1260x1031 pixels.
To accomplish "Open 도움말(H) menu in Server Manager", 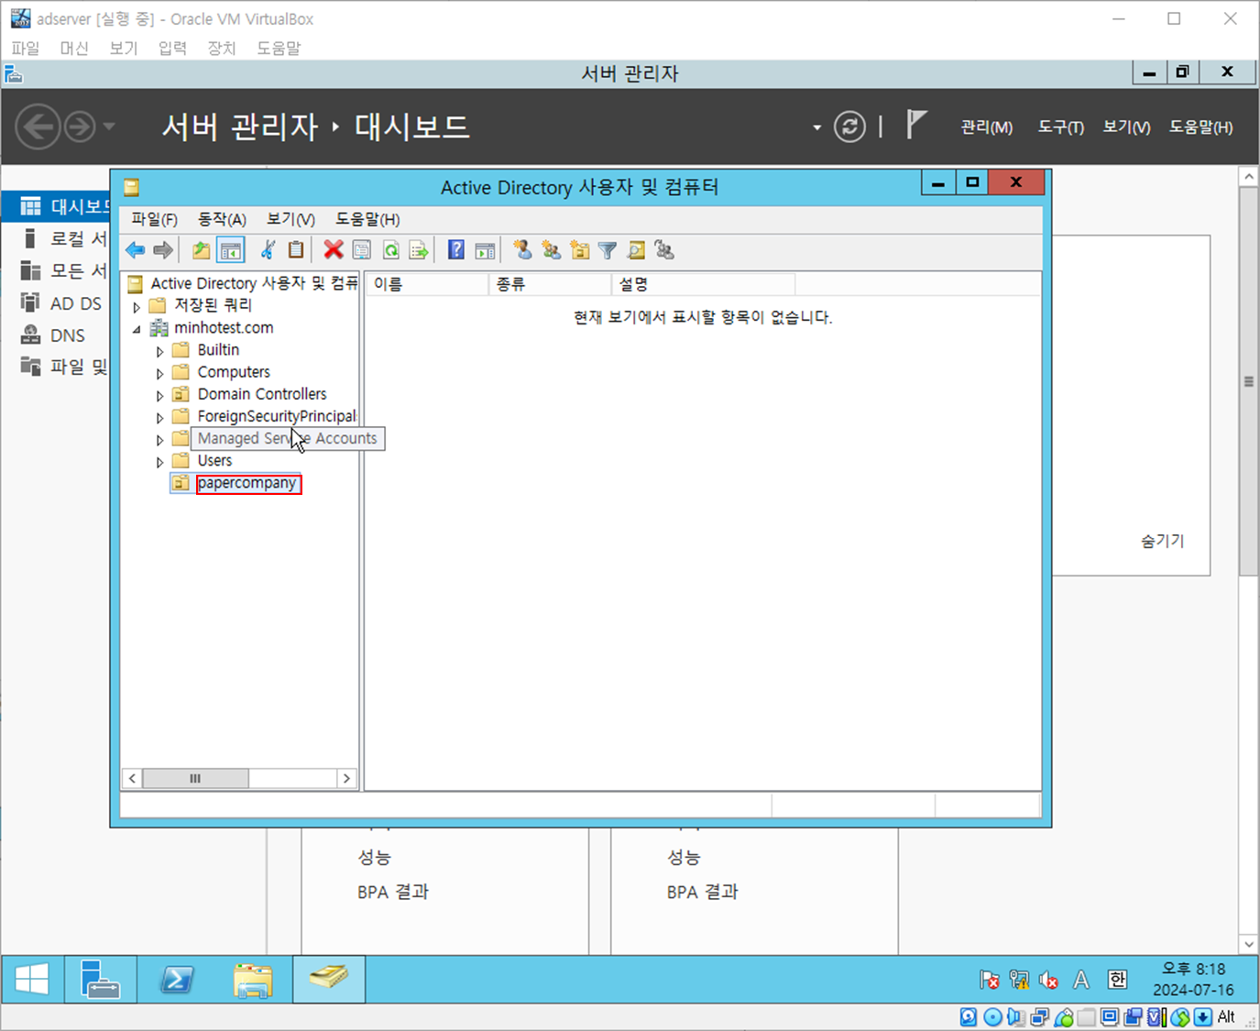I will 1201,127.
